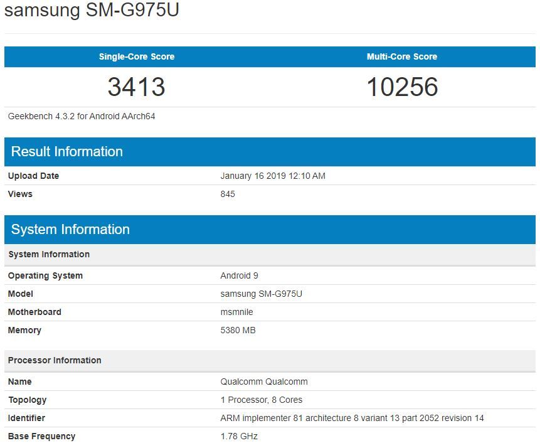Select the Multi-Core Score header
540x443 pixels.
(x=402, y=56)
